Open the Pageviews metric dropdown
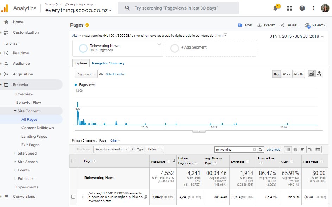 pyautogui.click(x=86, y=74)
